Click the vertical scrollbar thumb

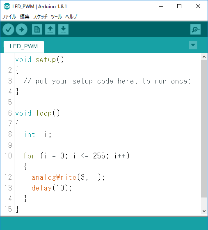coord(204,129)
